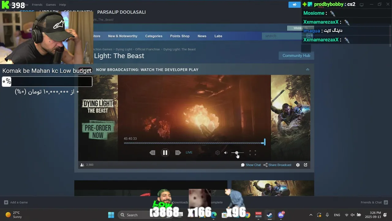Click the broadcast timeline progress bar
The image size is (392, 221).
coord(194,143)
